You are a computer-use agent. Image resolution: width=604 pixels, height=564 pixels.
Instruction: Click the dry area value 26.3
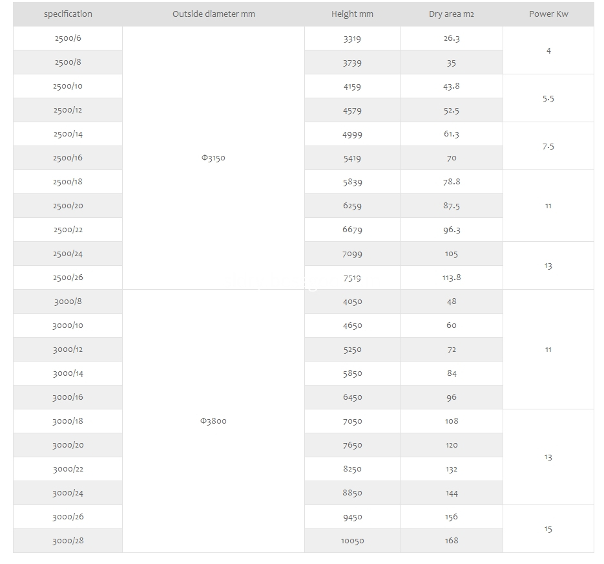click(452, 39)
